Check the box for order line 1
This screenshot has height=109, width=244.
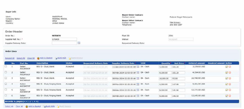(6, 67)
